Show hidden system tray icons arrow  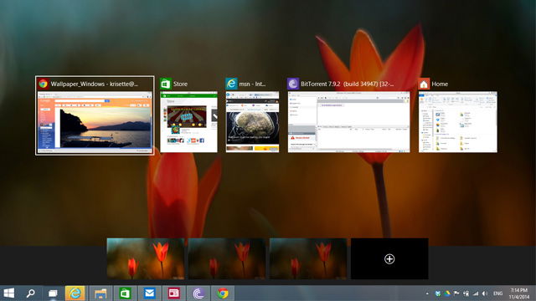coord(427,293)
